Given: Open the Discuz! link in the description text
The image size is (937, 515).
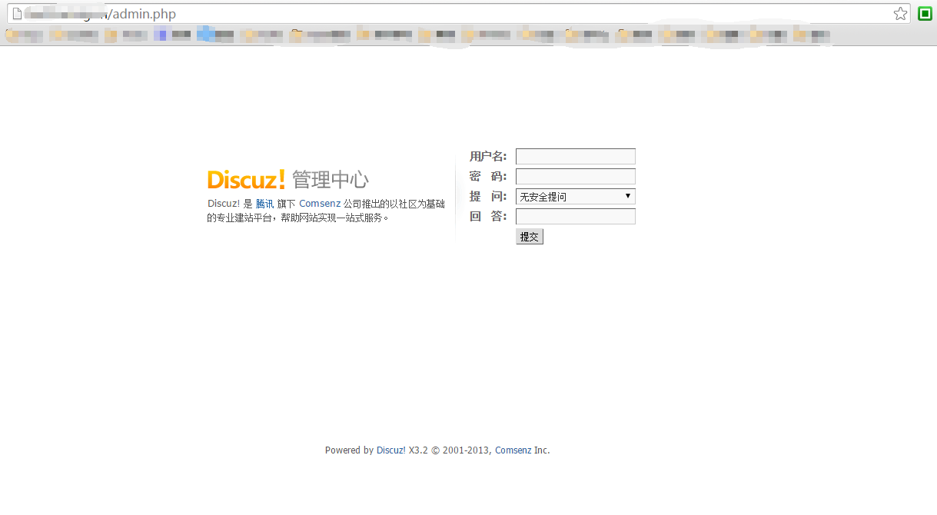Looking at the screenshot, I should [x=224, y=204].
